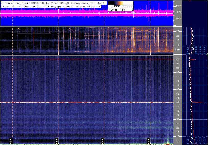Click the 0 % amplitude axis label

[179, 12]
